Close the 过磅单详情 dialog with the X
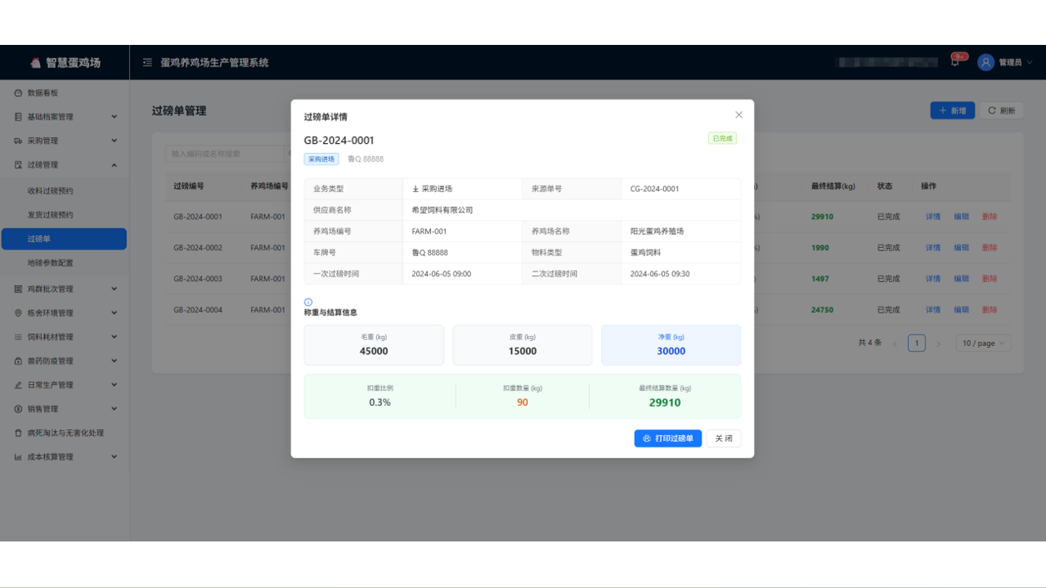 coord(738,115)
